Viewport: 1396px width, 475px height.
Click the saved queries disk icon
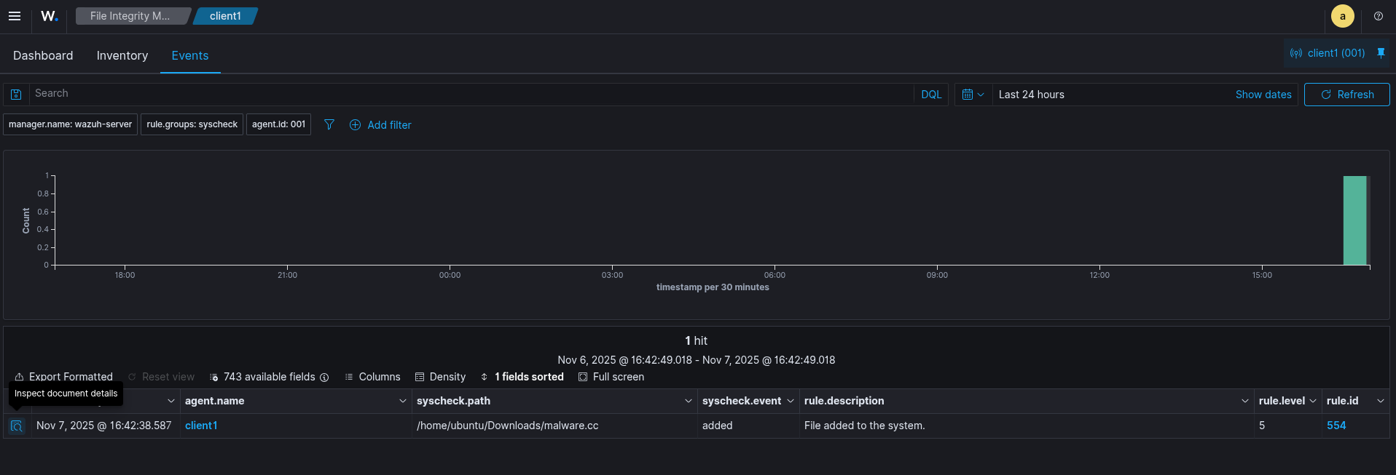pyautogui.click(x=16, y=95)
